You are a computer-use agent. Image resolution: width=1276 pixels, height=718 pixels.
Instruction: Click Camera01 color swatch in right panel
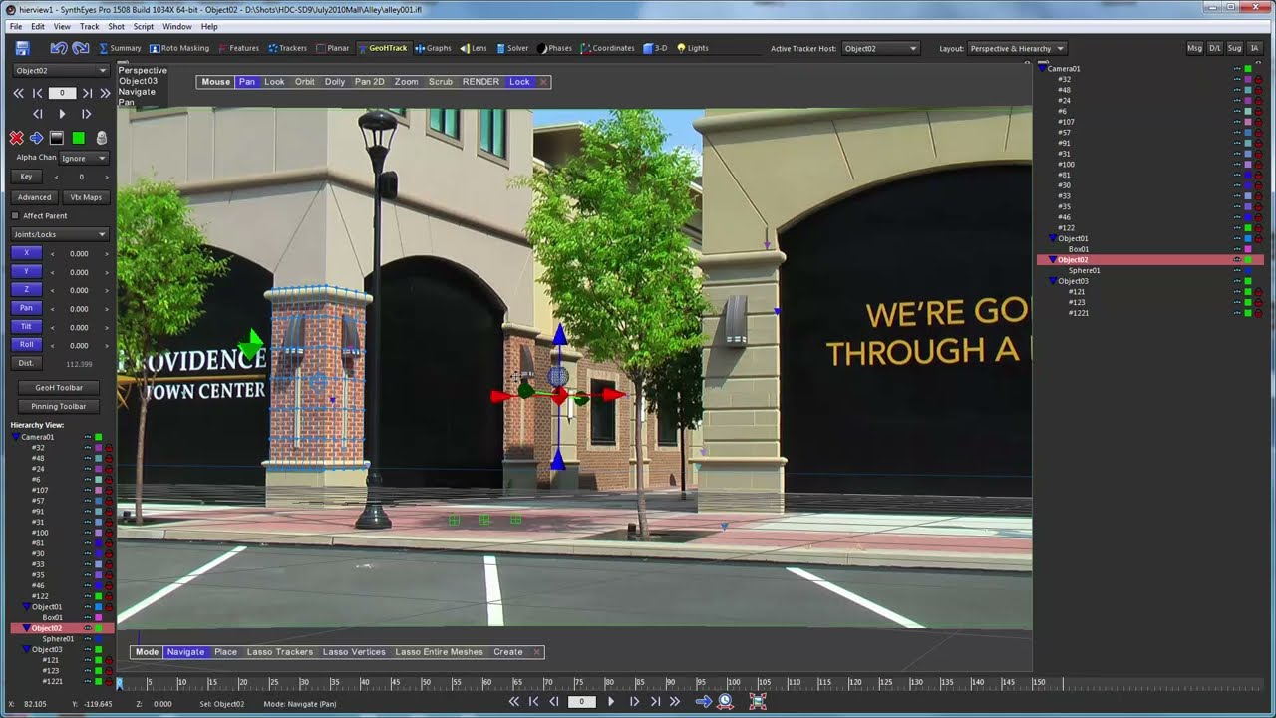(x=1248, y=69)
